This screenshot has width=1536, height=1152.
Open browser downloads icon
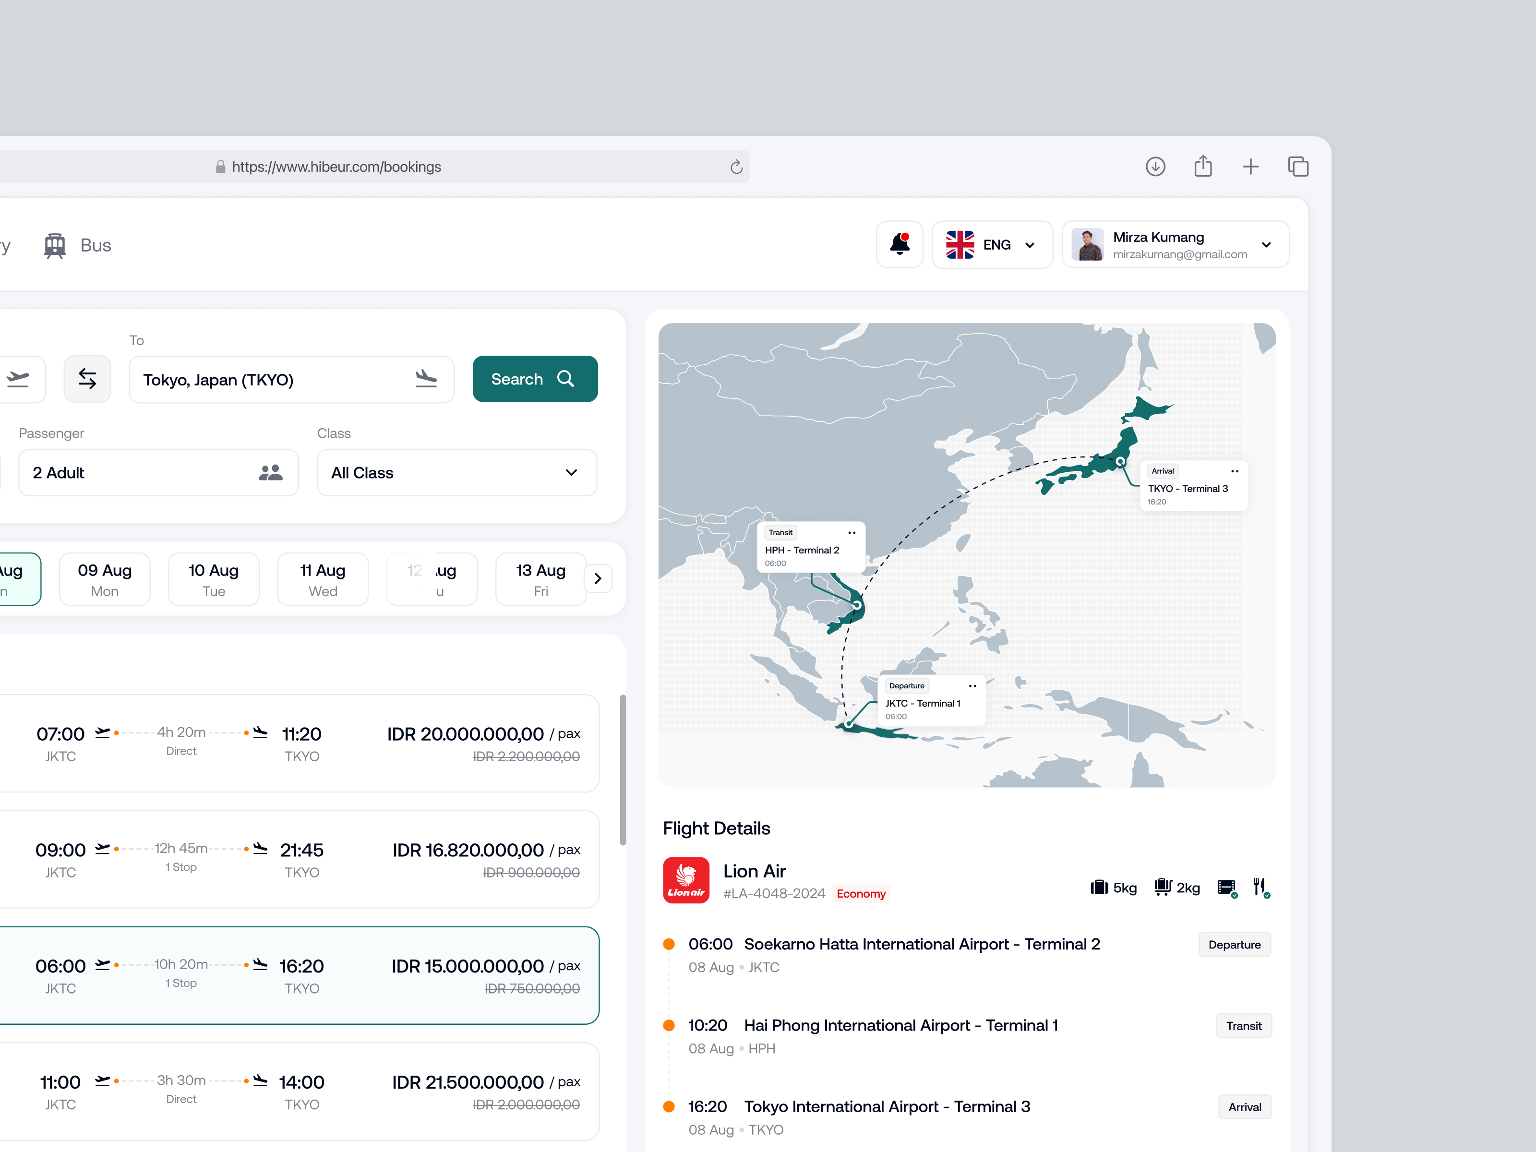[x=1155, y=167]
